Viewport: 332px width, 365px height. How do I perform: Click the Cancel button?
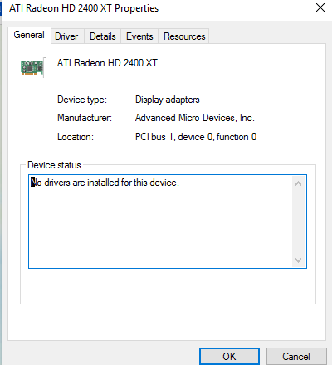coord(296,356)
